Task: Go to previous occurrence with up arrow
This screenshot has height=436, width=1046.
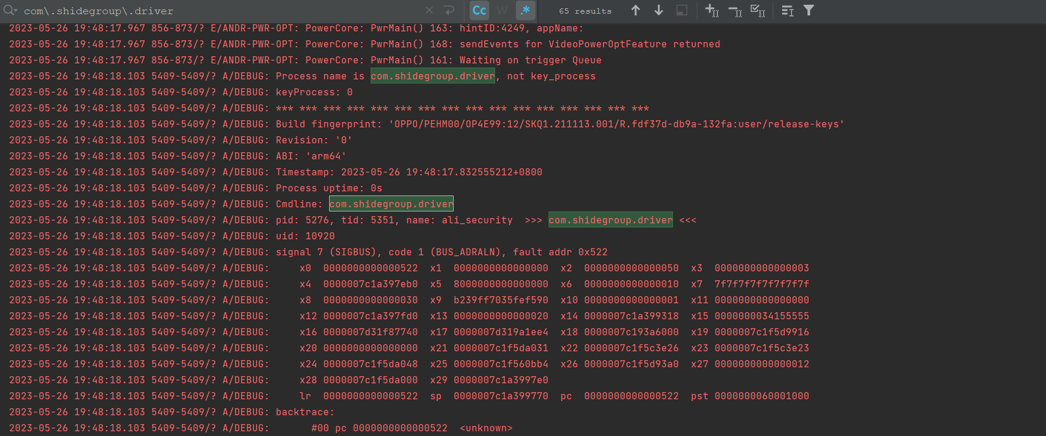Action: click(635, 11)
